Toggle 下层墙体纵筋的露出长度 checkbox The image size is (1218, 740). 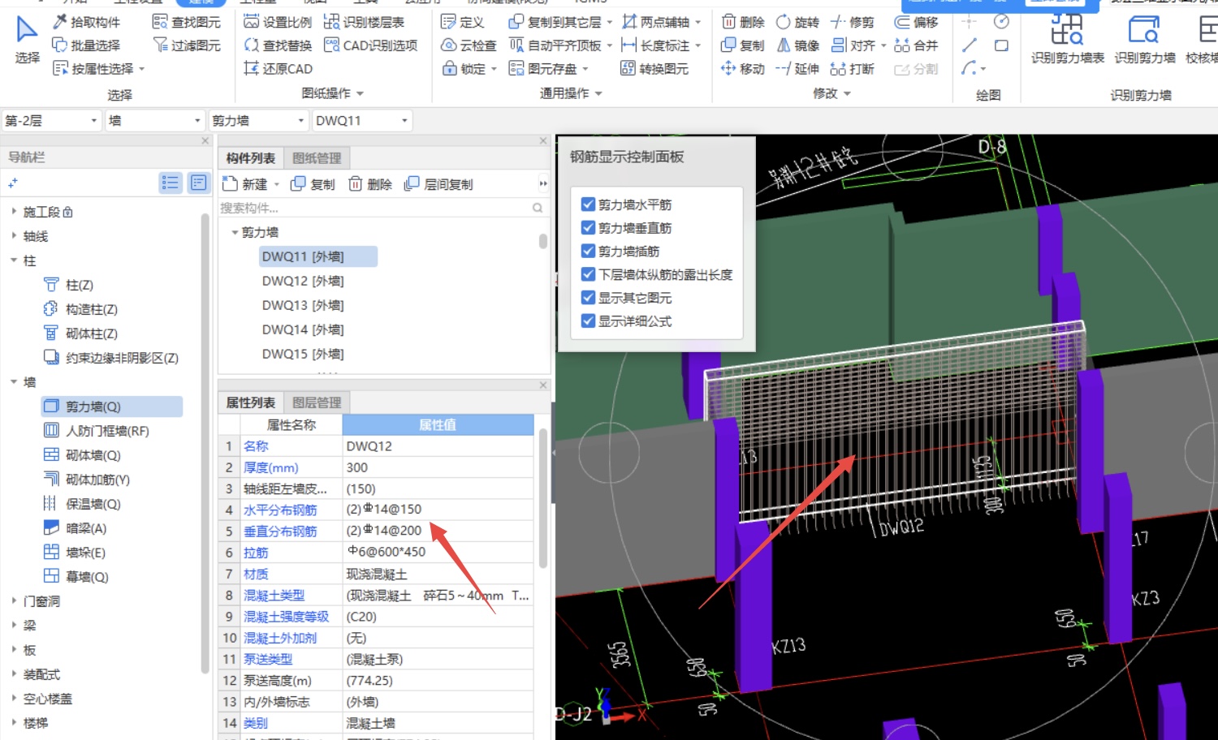[x=589, y=274]
